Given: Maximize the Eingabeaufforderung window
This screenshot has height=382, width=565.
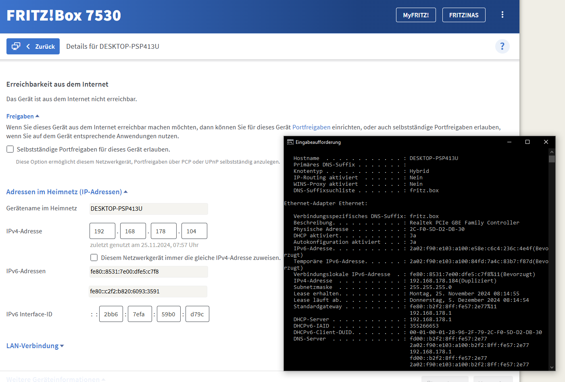Looking at the screenshot, I should [527, 142].
